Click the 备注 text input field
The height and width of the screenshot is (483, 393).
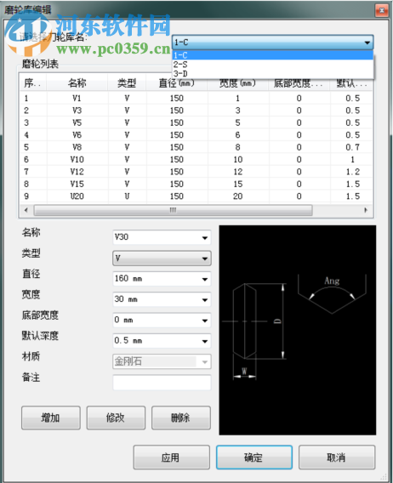[162, 383]
